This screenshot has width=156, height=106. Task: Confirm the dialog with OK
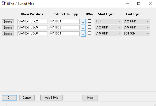(9, 98)
